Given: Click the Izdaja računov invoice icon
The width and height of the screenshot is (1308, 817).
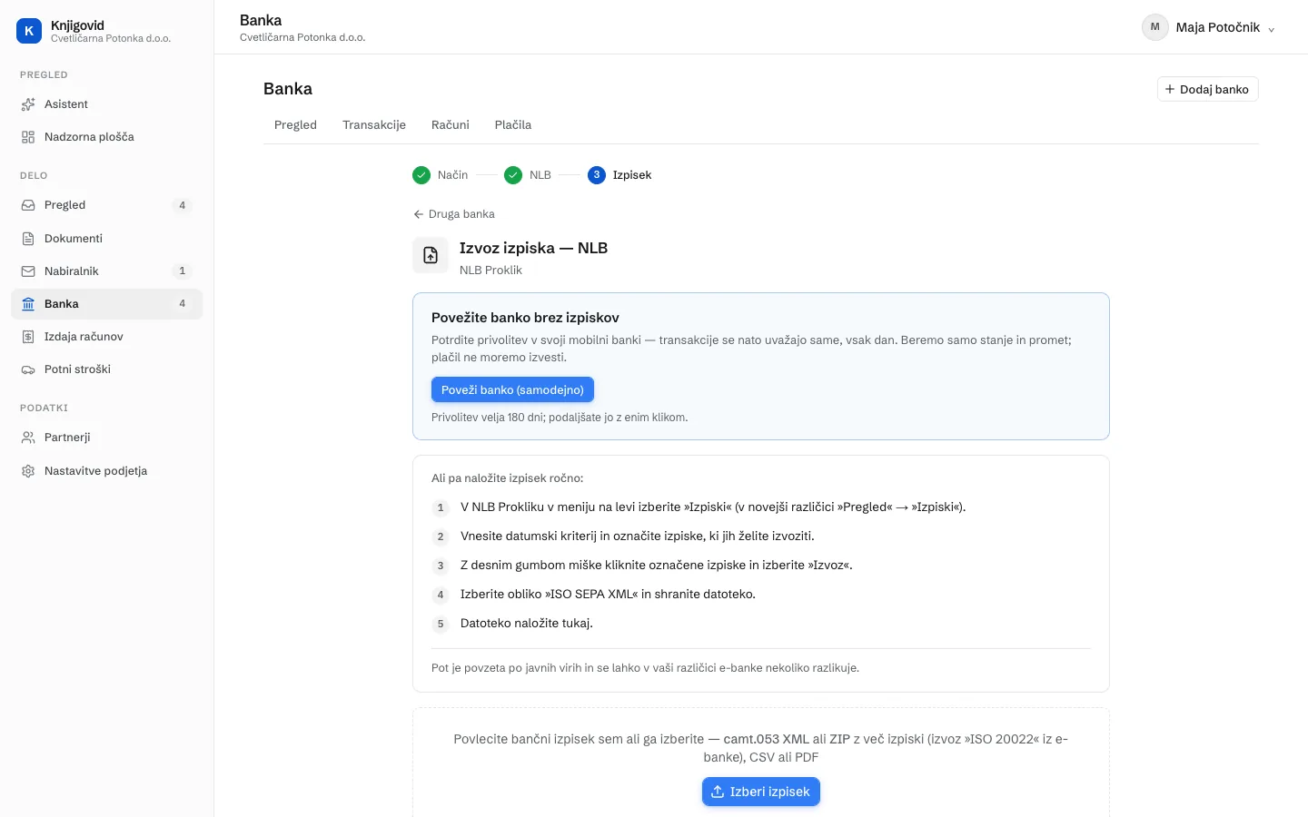Looking at the screenshot, I should [x=28, y=337].
